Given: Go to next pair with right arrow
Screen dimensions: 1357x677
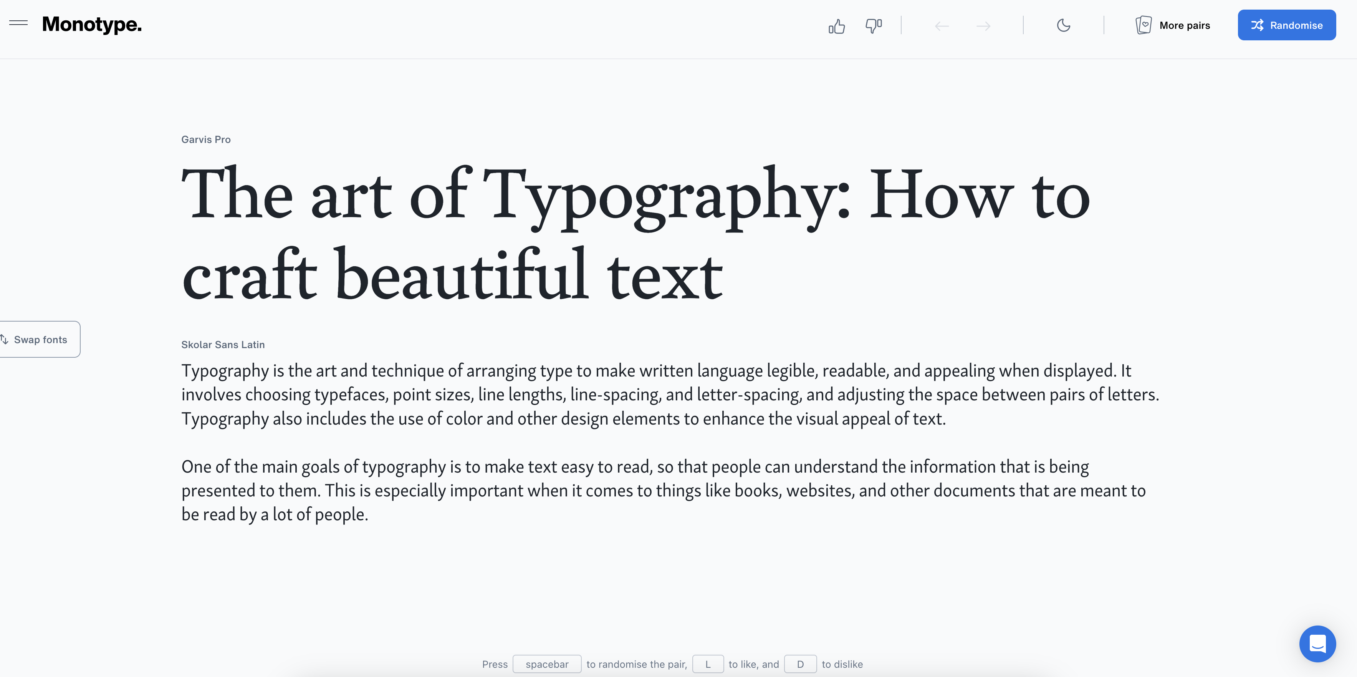Looking at the screenshot, I should 983,26.
